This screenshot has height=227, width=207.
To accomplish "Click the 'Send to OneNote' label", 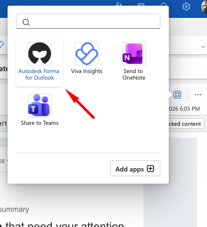I will tap(134, 74).
